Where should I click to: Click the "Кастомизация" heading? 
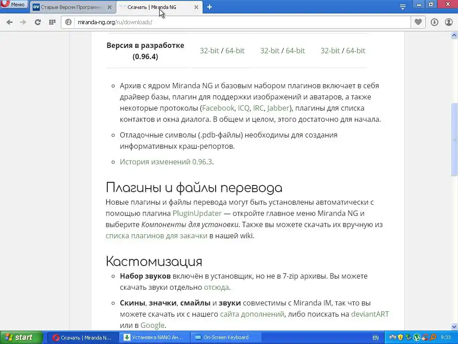[x=154, y=261]
